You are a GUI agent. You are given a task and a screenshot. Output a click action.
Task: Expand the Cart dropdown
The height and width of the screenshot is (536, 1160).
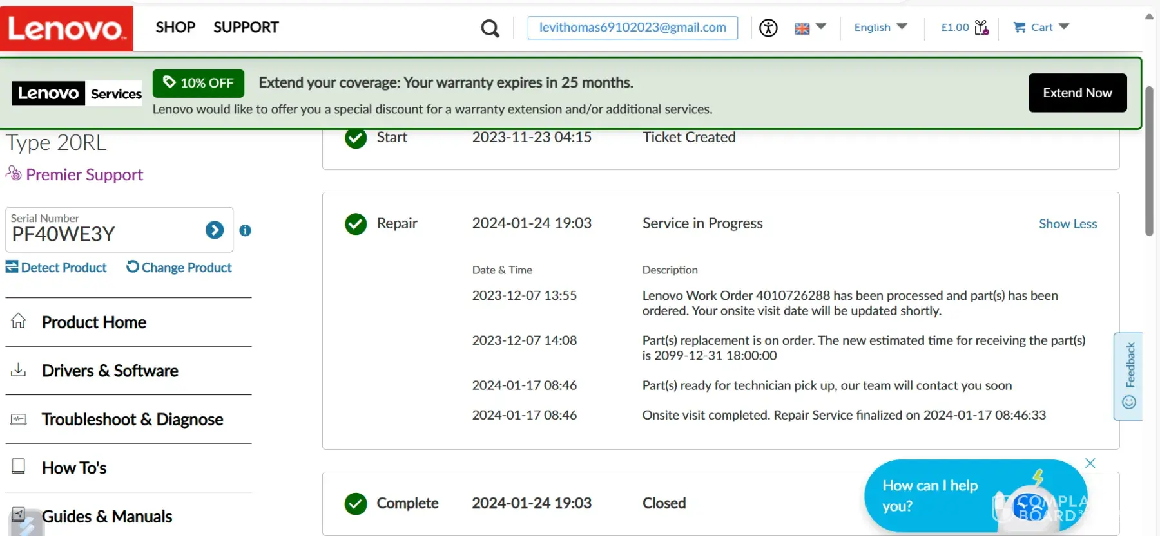(x=1064, y=27)
